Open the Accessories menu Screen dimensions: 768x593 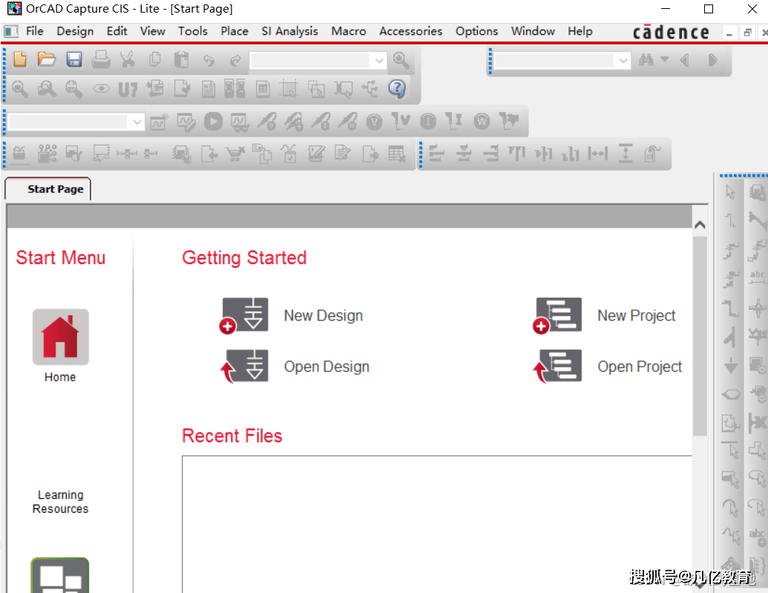410,31
